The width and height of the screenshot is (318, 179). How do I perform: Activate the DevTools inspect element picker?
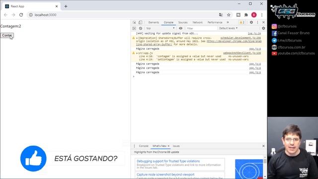pyautogui.click(x=134, y=22)
